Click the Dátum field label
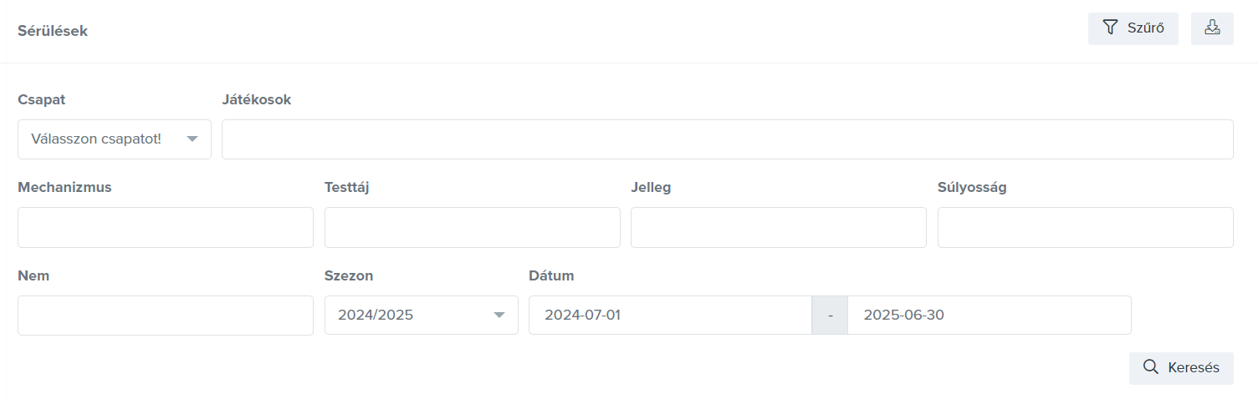Image resolution: width=1258 pixels, height=404 pixels. click(x=551, y=275)
